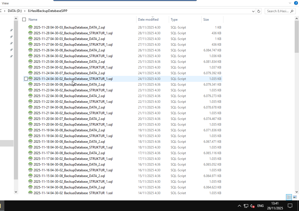
Task: Tick the select-all checkbox beside Name header
Action: (x=24, y=20)
